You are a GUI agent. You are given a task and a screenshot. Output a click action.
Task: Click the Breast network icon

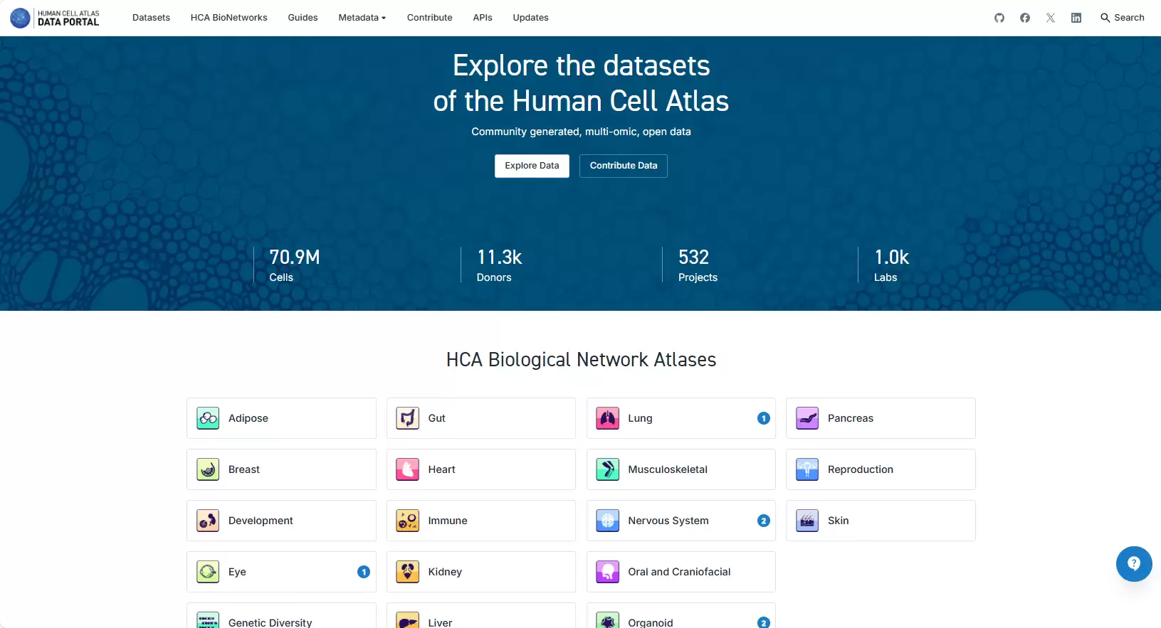click(208, 469)
